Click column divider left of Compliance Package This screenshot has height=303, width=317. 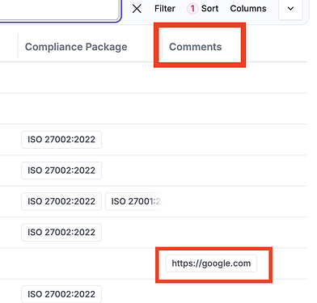tap(18, 46)
